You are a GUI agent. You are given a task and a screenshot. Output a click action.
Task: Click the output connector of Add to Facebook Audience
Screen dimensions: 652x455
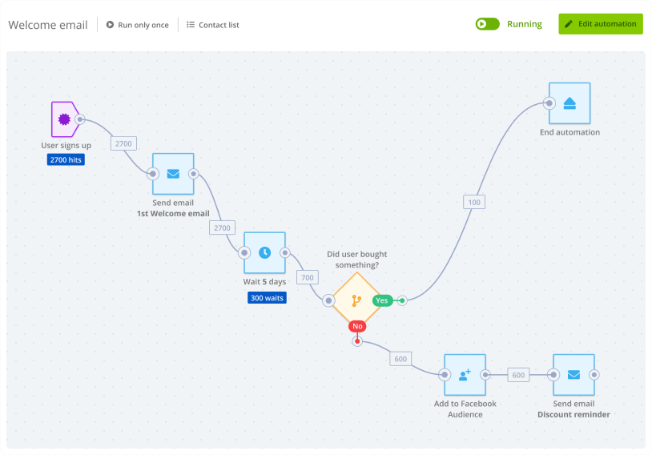[485, 375]
